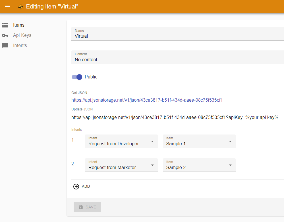Click the floppy disk icon on SAVE
The width and height of the screenshot is (284, 222).
81,207
